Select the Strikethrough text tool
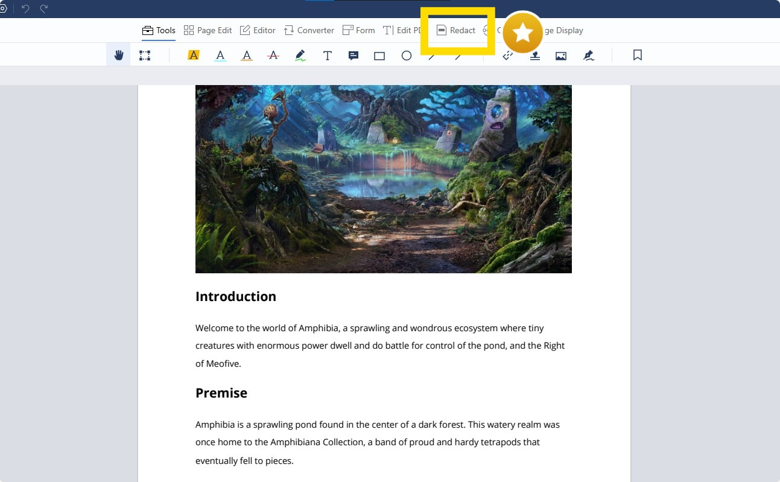 tap(273, 55)
